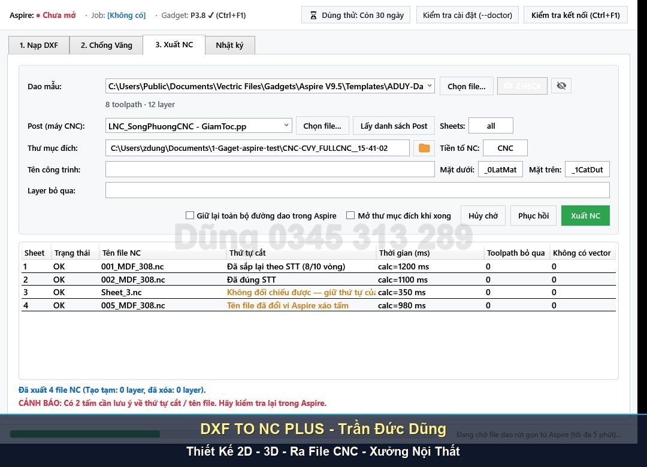The width and height of the screenshot is (647, 467).
Task: Click the 'calc=1100 ms' cell
Action: (403, 280)
